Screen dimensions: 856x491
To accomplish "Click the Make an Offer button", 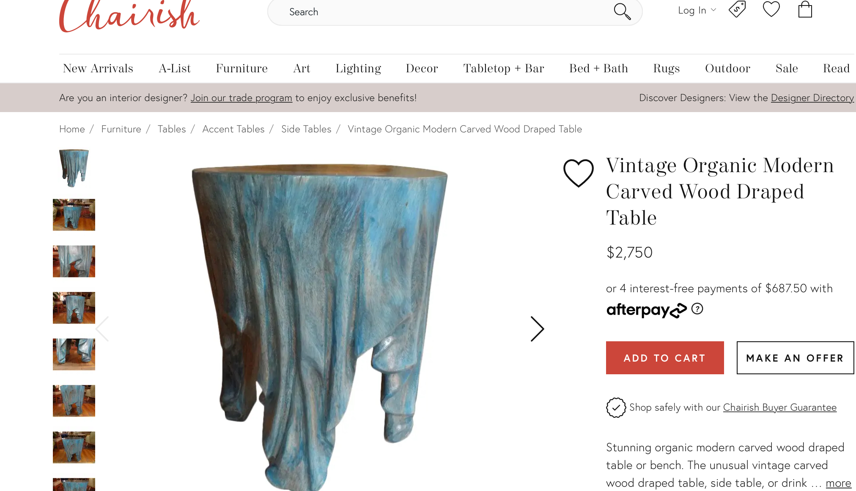I will coord(795,358).
